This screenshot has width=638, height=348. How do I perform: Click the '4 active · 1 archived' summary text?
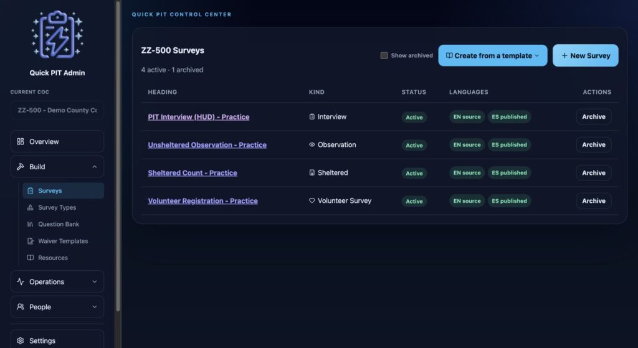(172, 70)
